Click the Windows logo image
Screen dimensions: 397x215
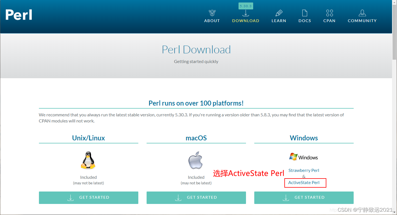[303, 157]
